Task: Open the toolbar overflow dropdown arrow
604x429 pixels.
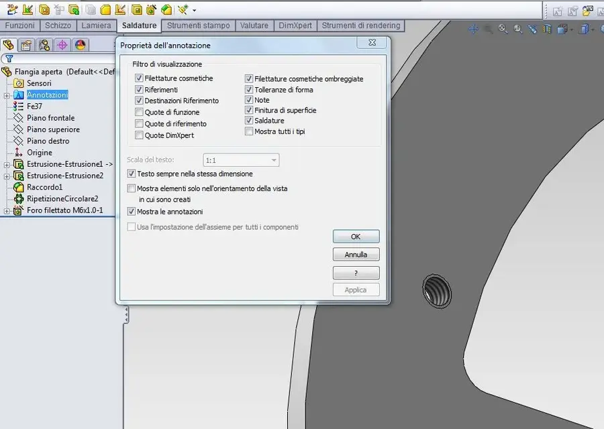Action: pos(194,10)
